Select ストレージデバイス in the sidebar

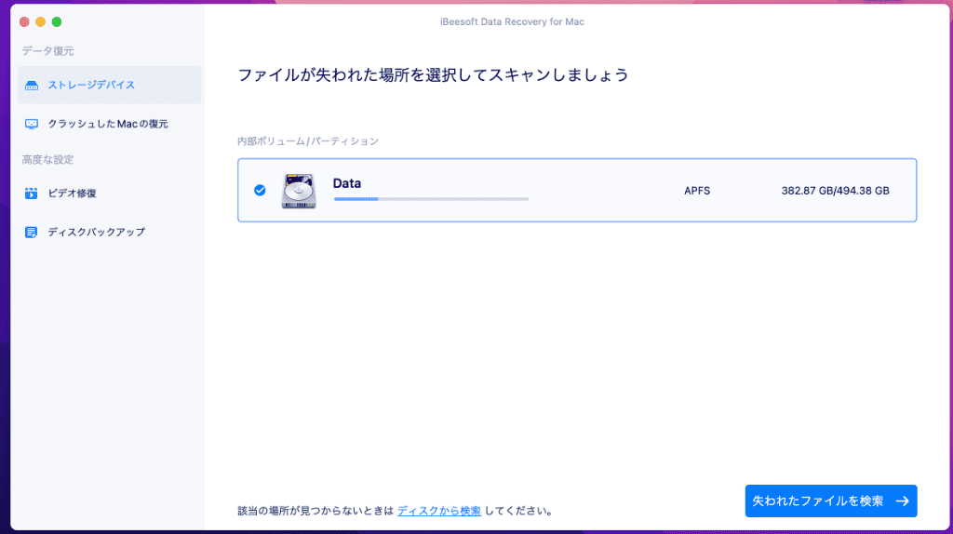110,85
